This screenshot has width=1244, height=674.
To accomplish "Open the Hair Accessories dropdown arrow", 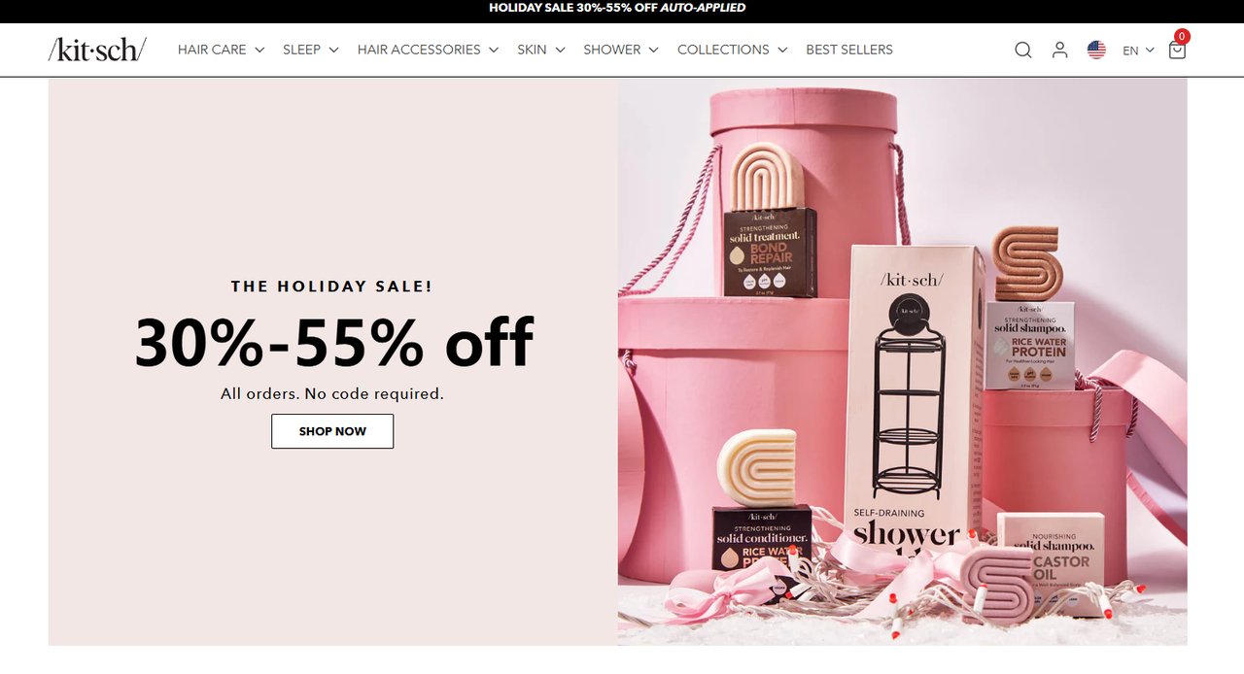I will (494, 50).
